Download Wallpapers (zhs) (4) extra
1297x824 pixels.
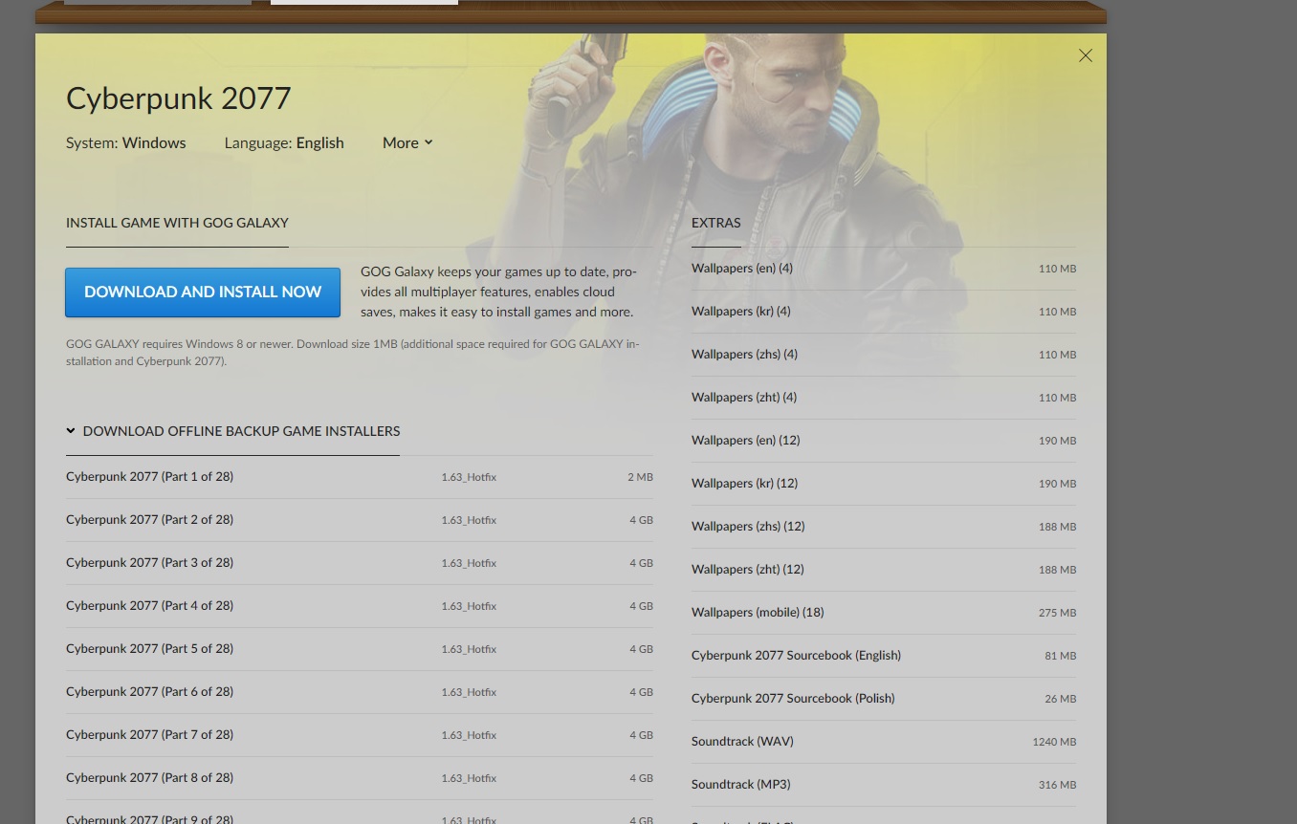(x=884, y=355)
